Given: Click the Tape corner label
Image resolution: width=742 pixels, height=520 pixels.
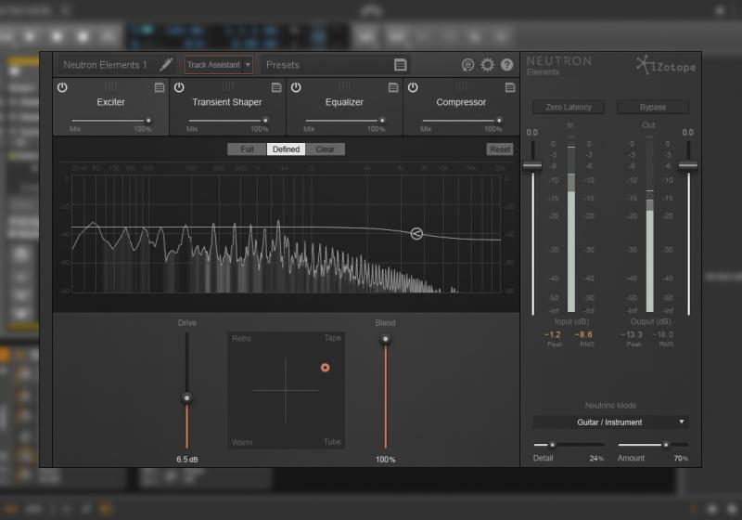Looking at the screenshot, I should coord(333,338).
